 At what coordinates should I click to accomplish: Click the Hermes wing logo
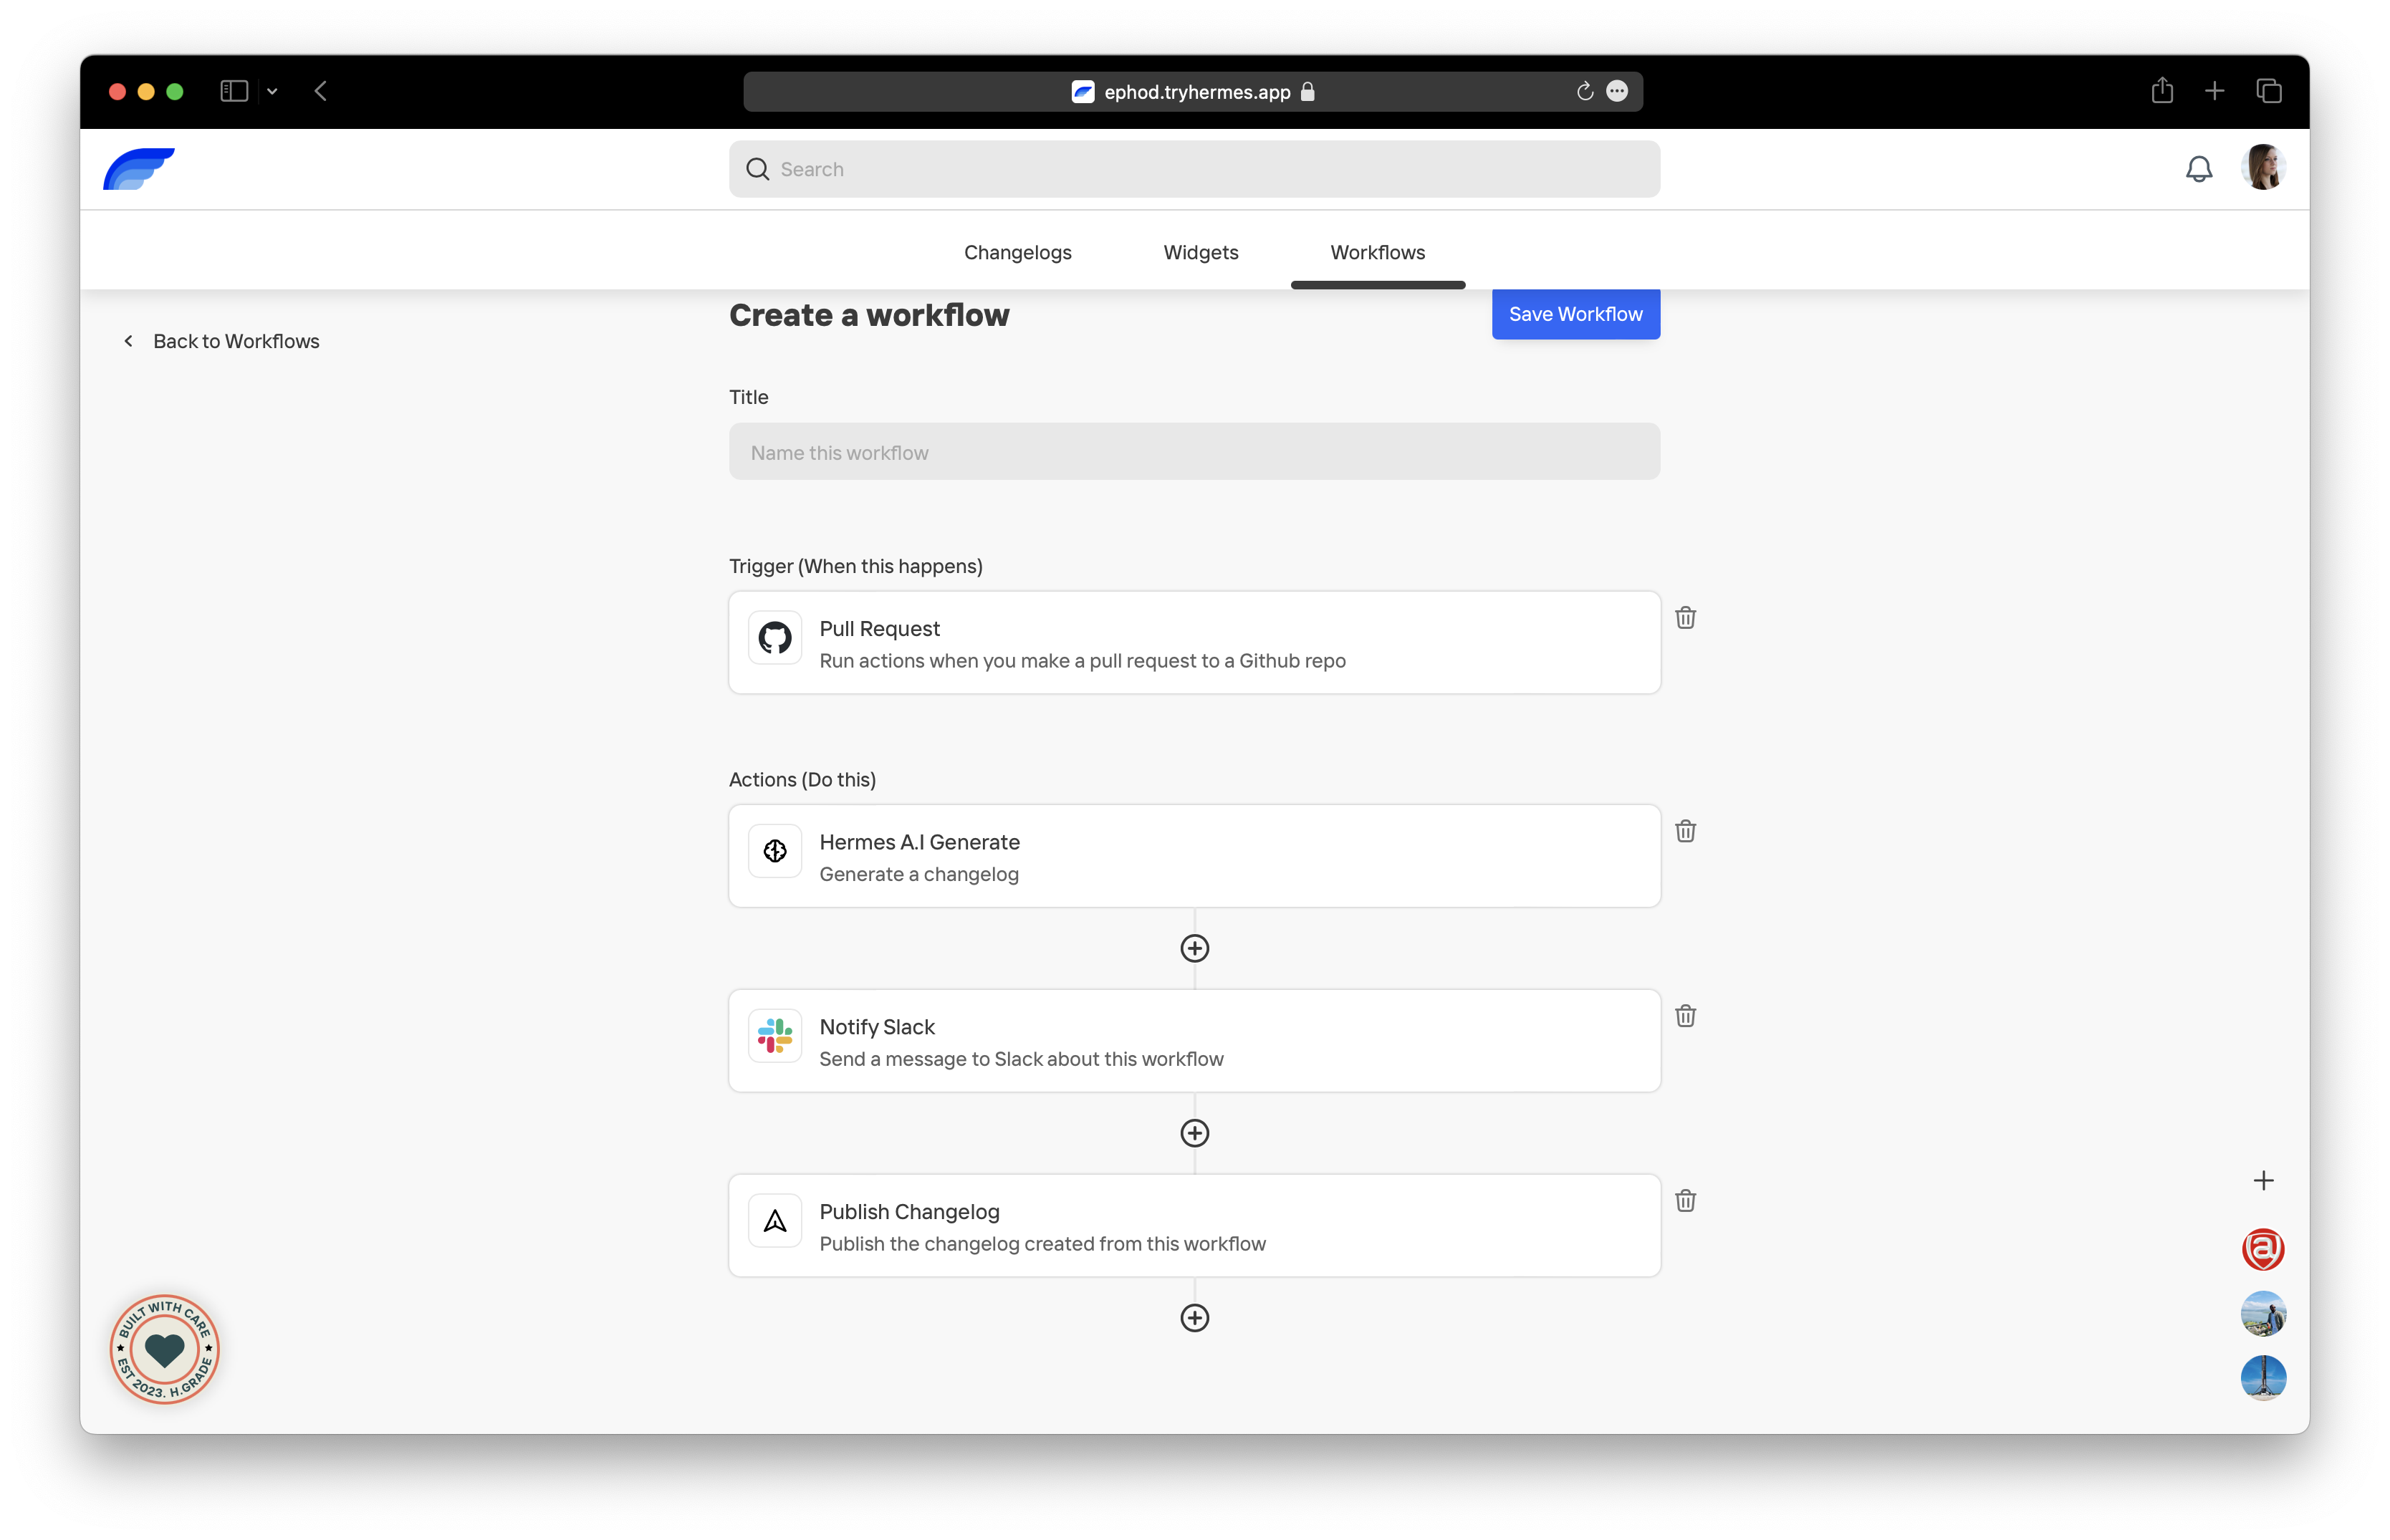pyautogui.click(x=139, y=169)
